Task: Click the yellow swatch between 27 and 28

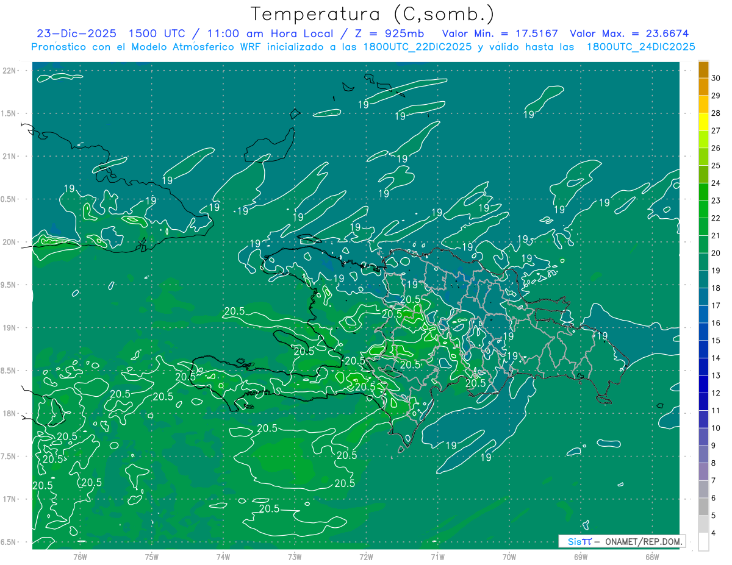Action: point(703,122)
